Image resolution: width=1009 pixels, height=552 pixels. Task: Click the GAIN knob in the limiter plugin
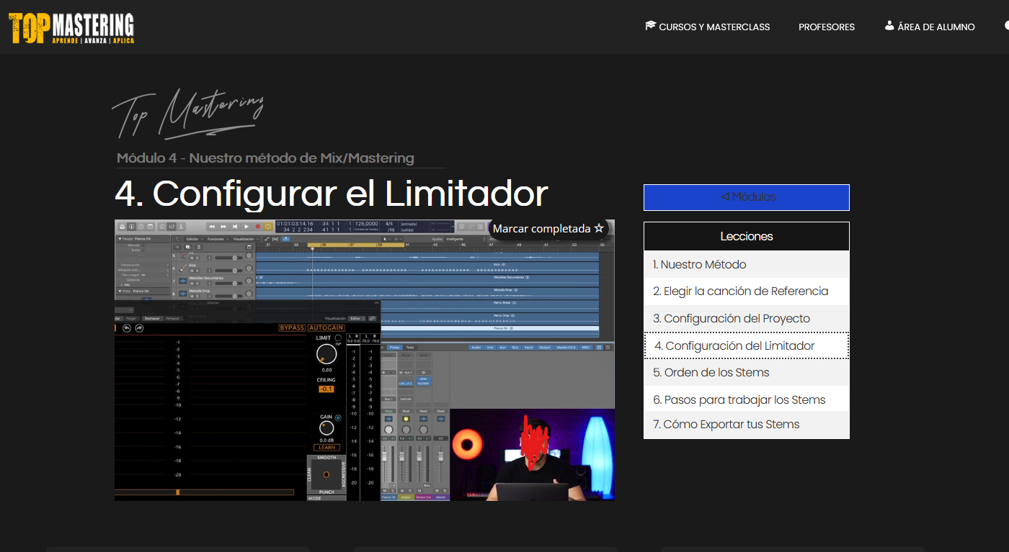point(326,427)
